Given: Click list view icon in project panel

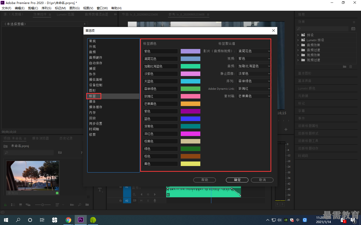Looking at the screenshot, I should [13, 205].
